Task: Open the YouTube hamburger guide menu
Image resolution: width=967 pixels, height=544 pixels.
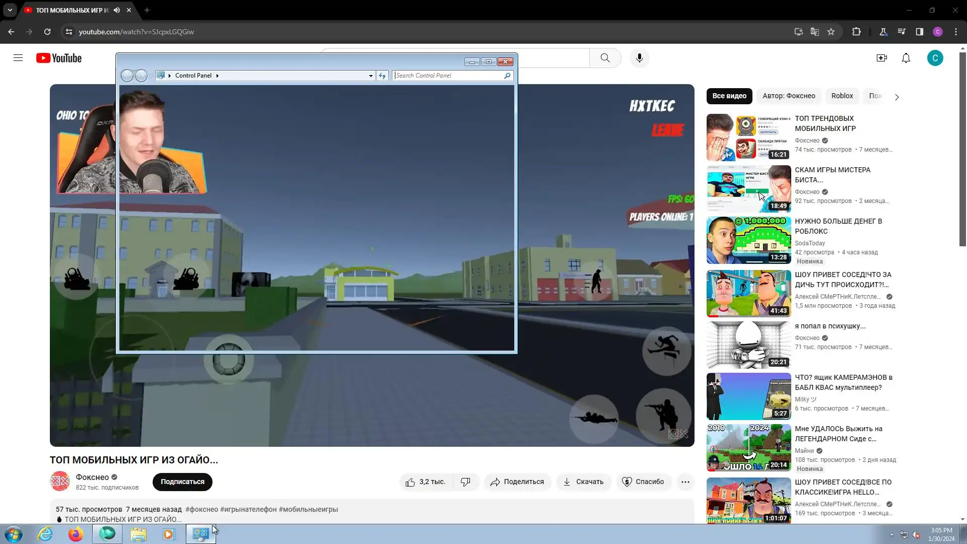Action: coord(18,58)
